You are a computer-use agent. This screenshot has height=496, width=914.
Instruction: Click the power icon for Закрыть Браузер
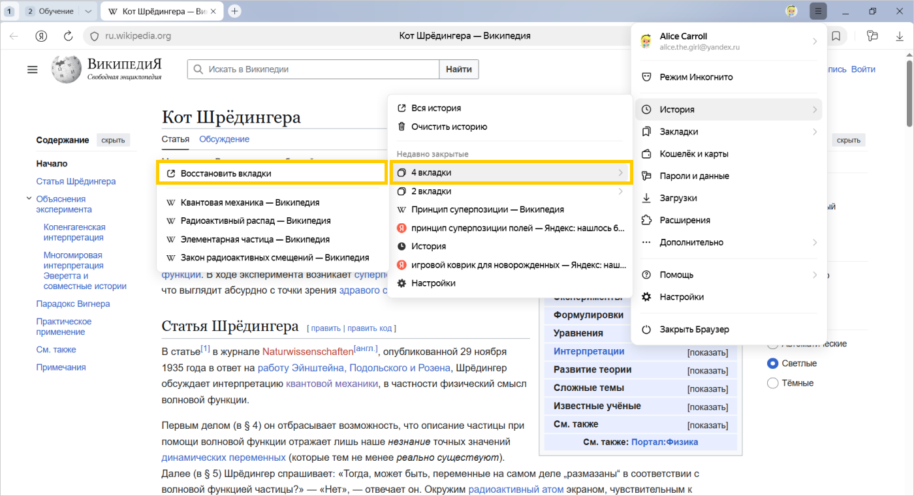tap(646, 330)
